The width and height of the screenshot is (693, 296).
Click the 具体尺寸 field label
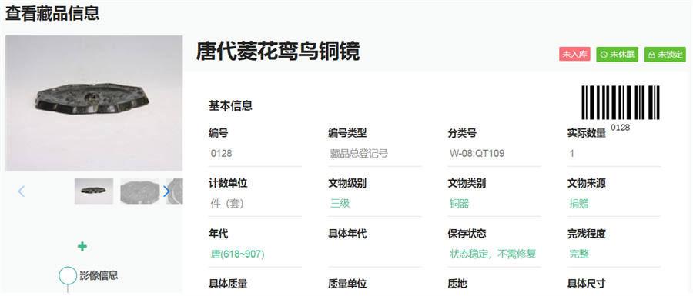[x=587, y=284]
